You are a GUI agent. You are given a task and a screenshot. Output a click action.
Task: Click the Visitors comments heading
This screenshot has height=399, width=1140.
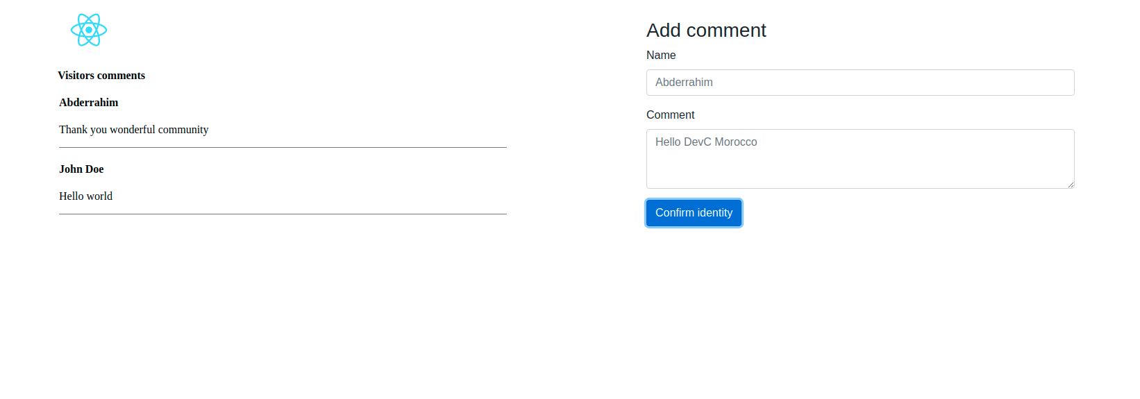[101, 76]
